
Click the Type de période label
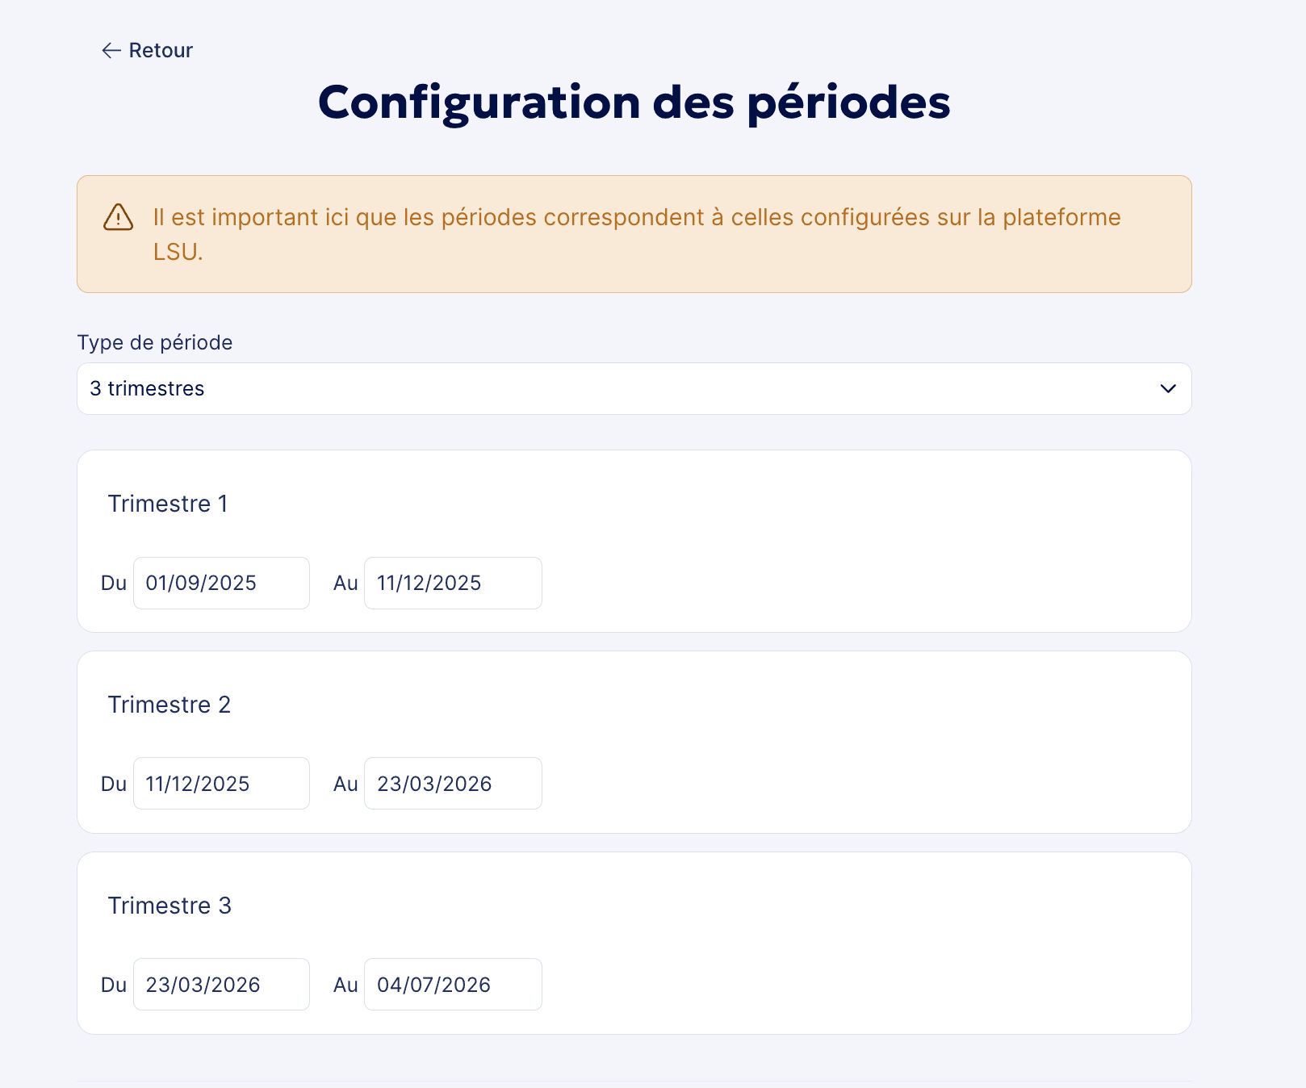pos(154,342)
